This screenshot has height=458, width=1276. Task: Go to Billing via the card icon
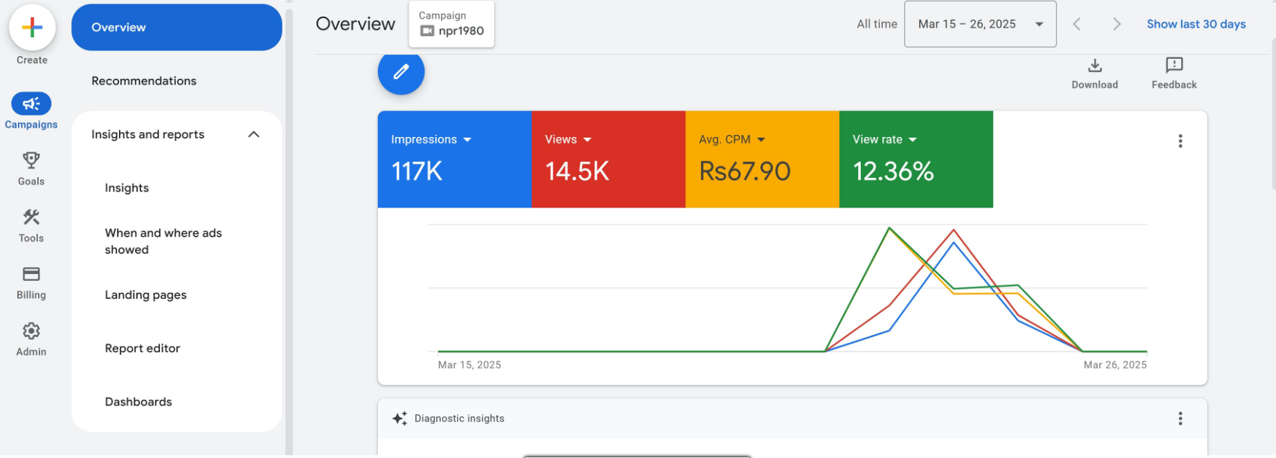click(x=31, y=275)
